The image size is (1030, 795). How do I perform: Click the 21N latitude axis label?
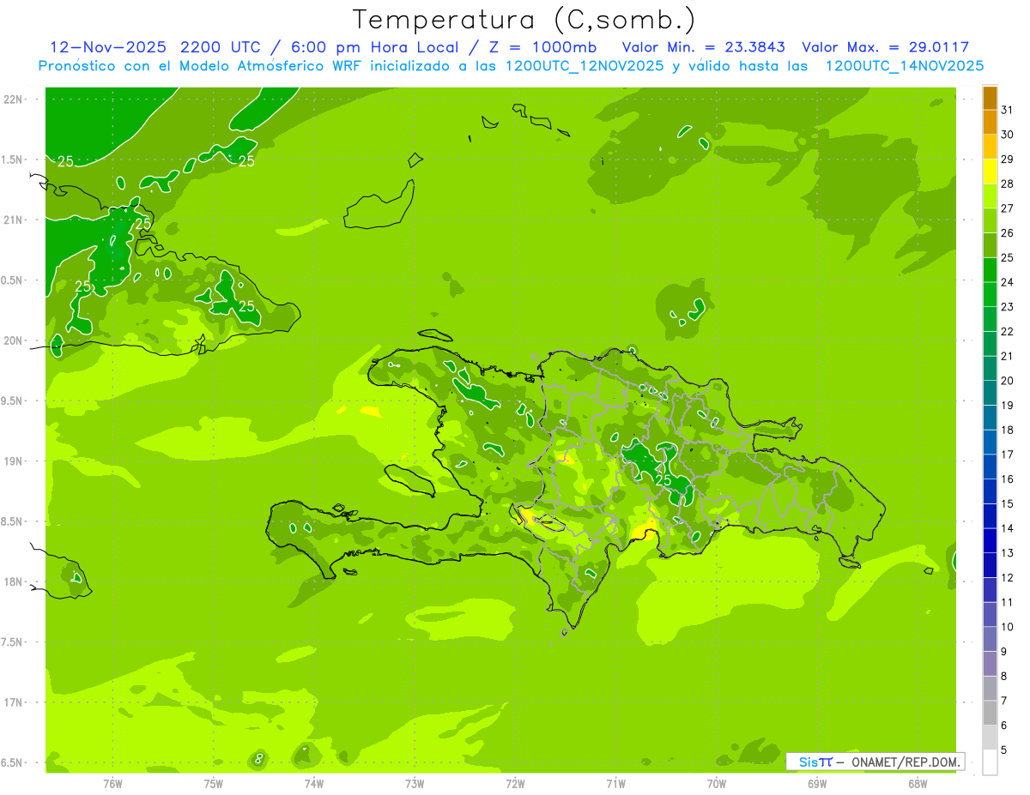[x=12, y=220]
